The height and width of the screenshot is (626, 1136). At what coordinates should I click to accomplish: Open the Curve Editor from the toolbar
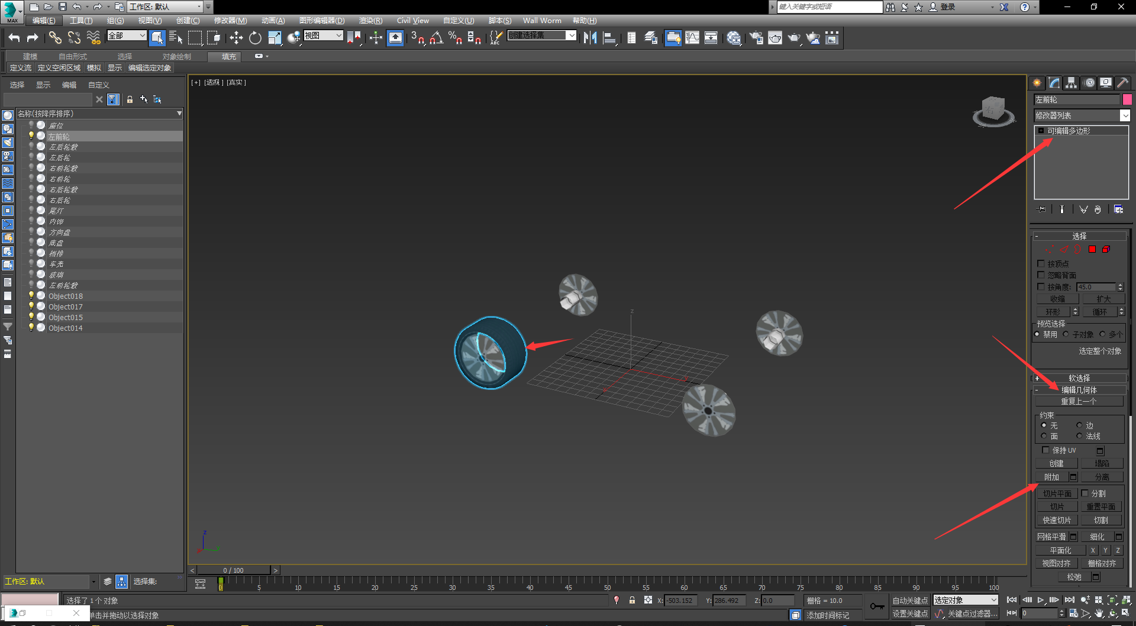pyautogui.click(x=692, y=38)
